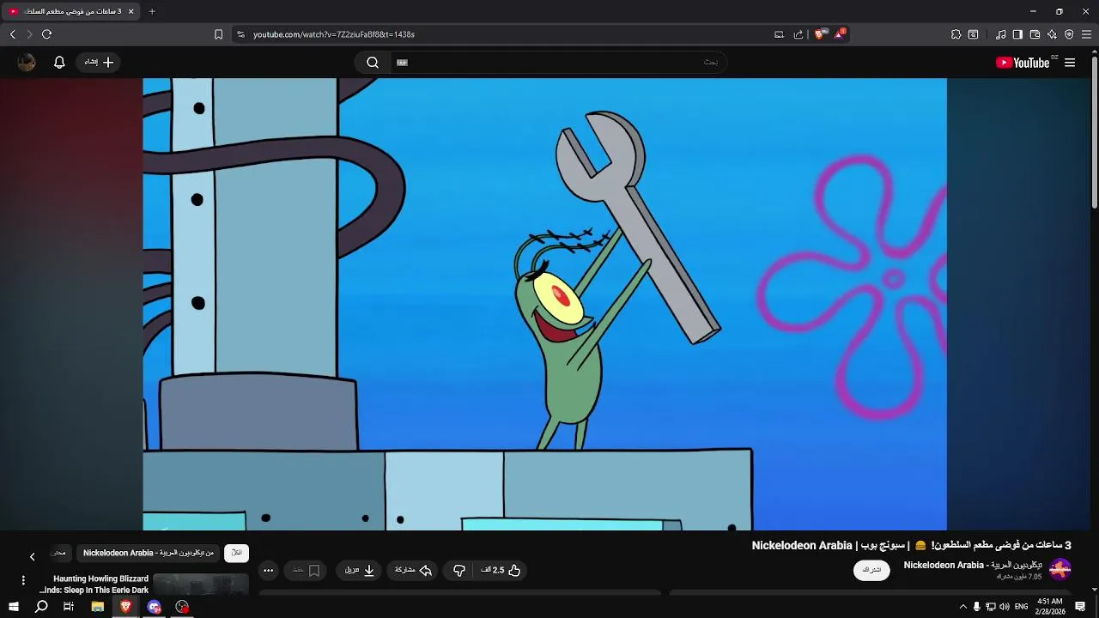1099x618 pixels.
Task: Bookmark this page in address bar
Action: [x=218, y=34]
